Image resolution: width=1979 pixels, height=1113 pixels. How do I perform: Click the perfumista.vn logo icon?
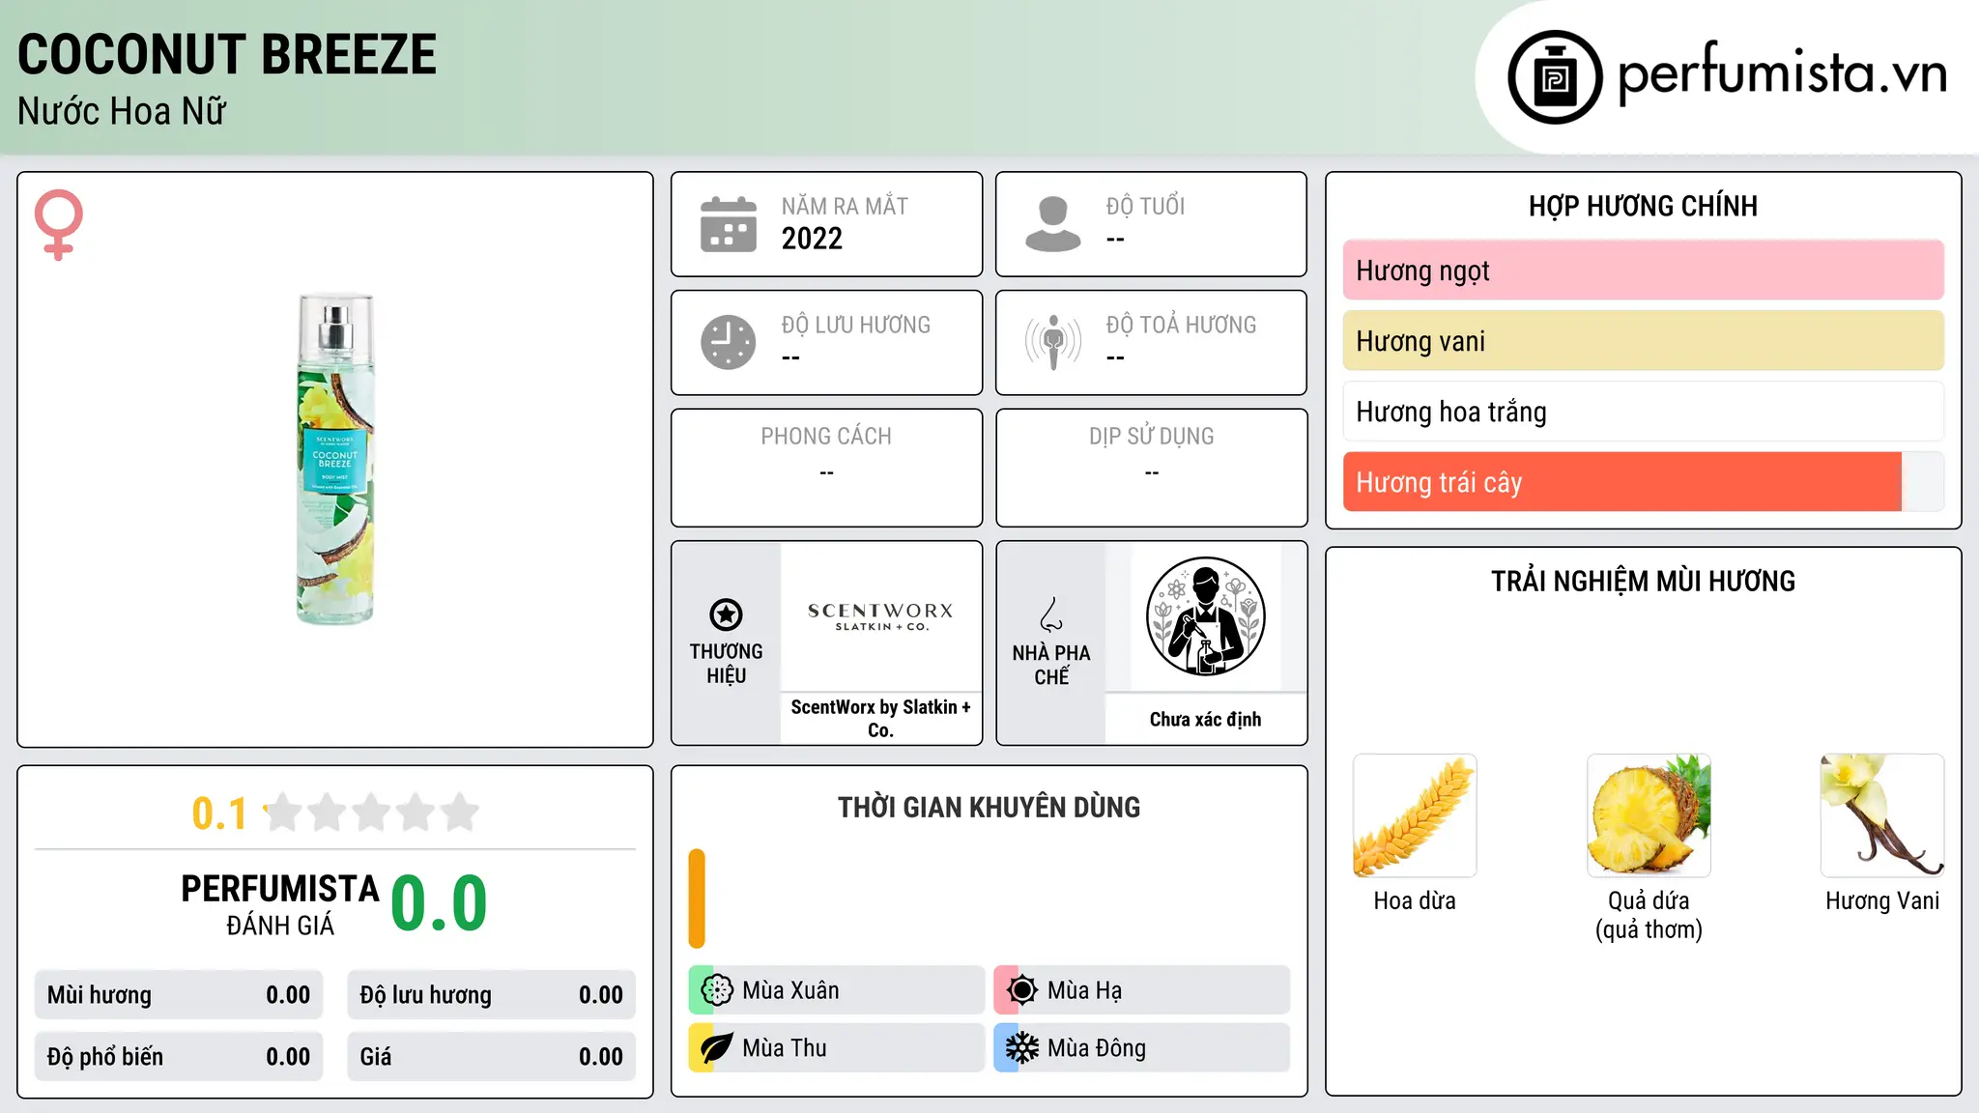pos(1555,77)
